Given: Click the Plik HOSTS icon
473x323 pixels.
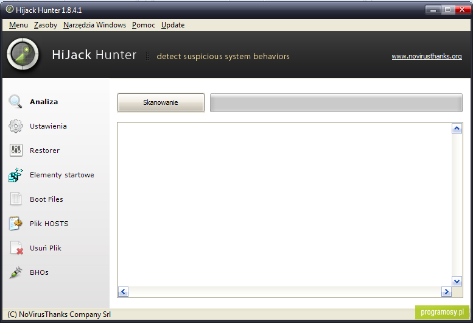Looking at the screenshot, I should (x=16, y=224).
